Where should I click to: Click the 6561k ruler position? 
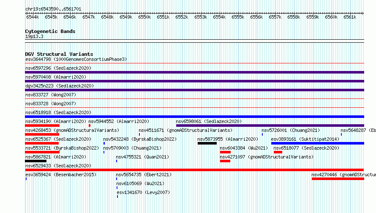tap(350, 17)
